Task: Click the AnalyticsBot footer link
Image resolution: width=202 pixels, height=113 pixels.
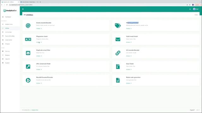Action: click(35, 110)
